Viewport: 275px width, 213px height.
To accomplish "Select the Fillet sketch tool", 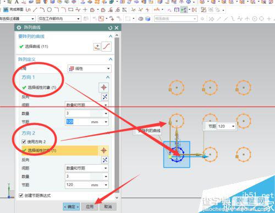I will tap(57, 9).
